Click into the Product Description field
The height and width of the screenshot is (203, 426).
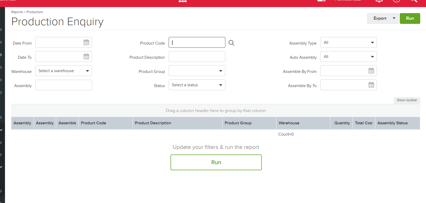(197, 57)
